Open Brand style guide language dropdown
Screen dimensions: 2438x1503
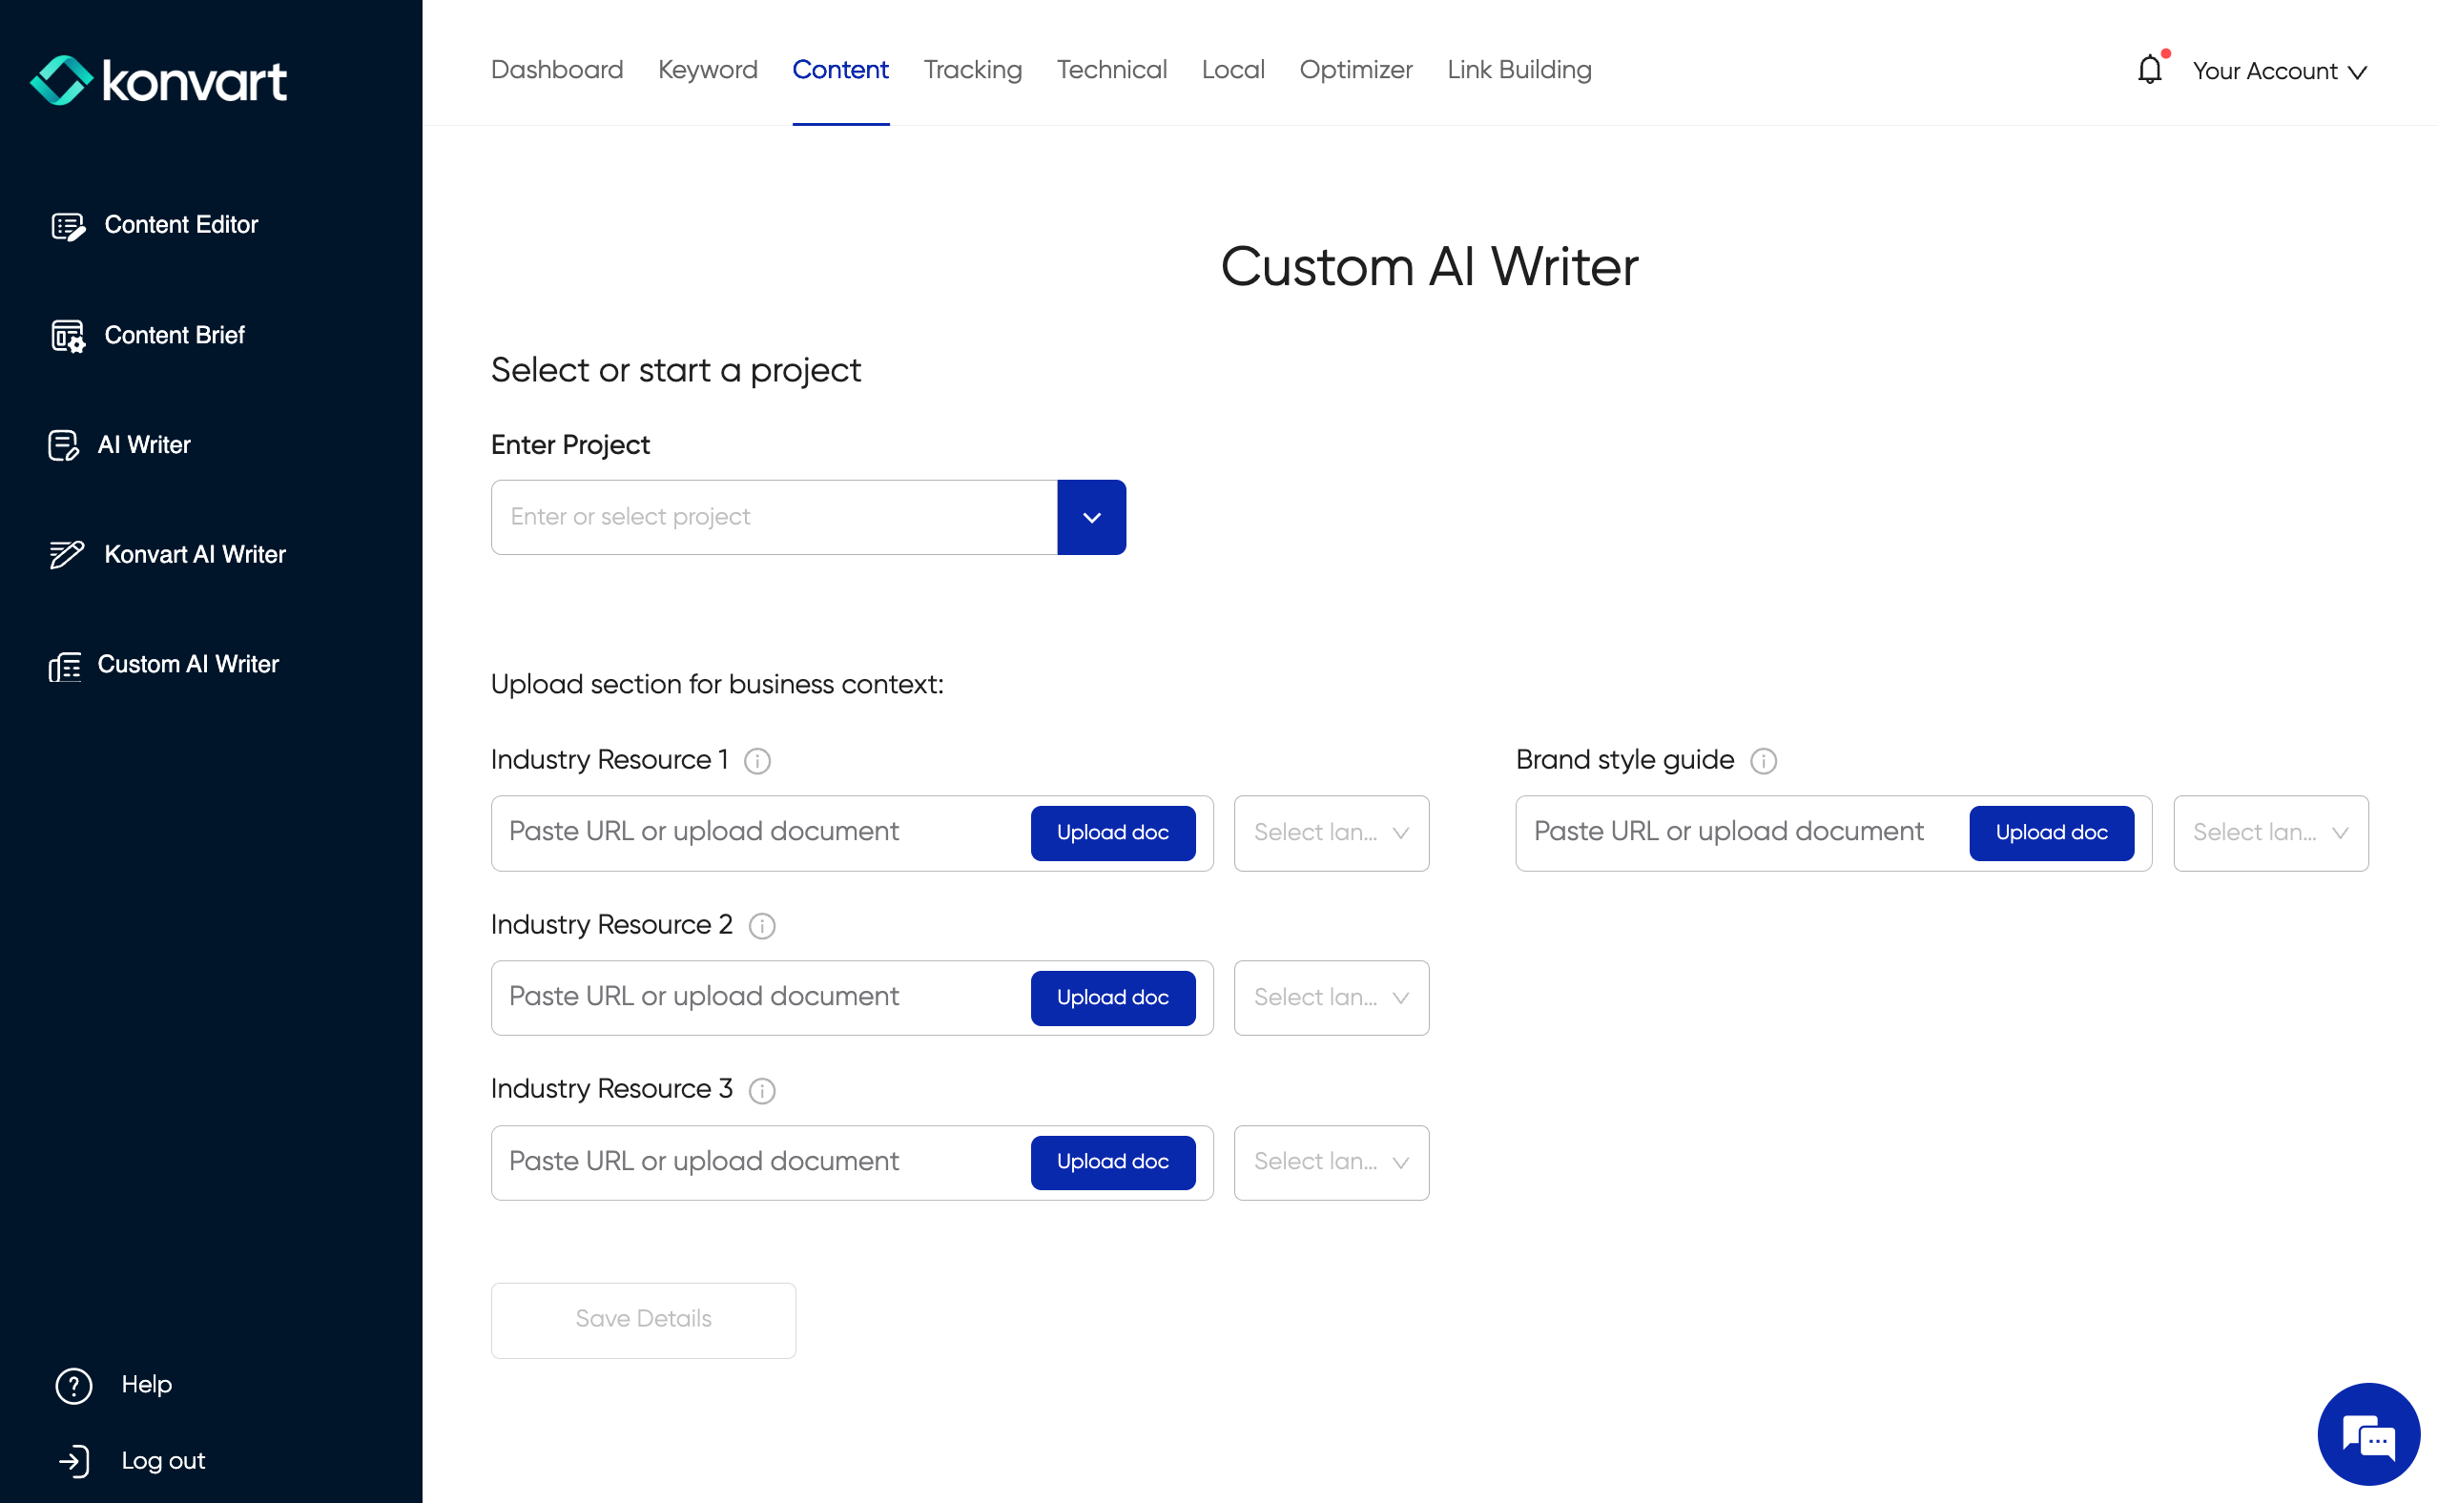tap(2270, 833)
